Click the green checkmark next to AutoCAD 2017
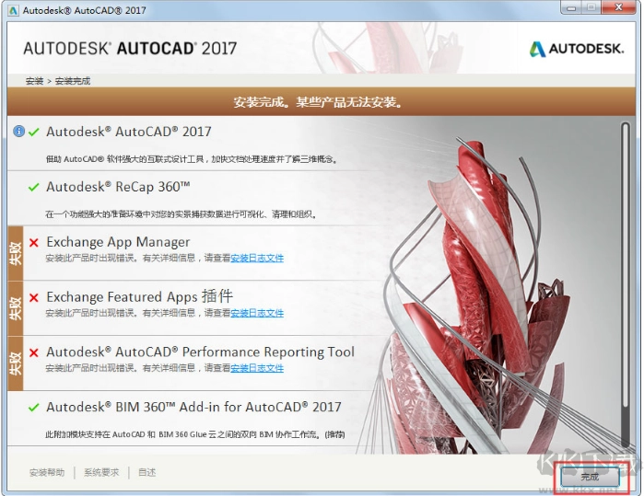644x496 pixels. [34, 133]
